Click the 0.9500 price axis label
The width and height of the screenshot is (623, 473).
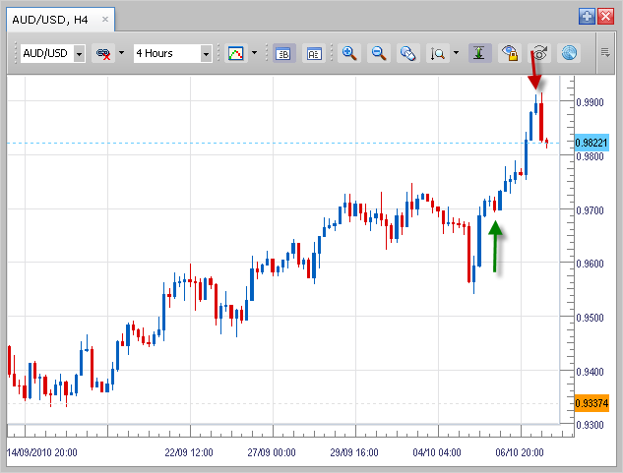click(590, 318)
